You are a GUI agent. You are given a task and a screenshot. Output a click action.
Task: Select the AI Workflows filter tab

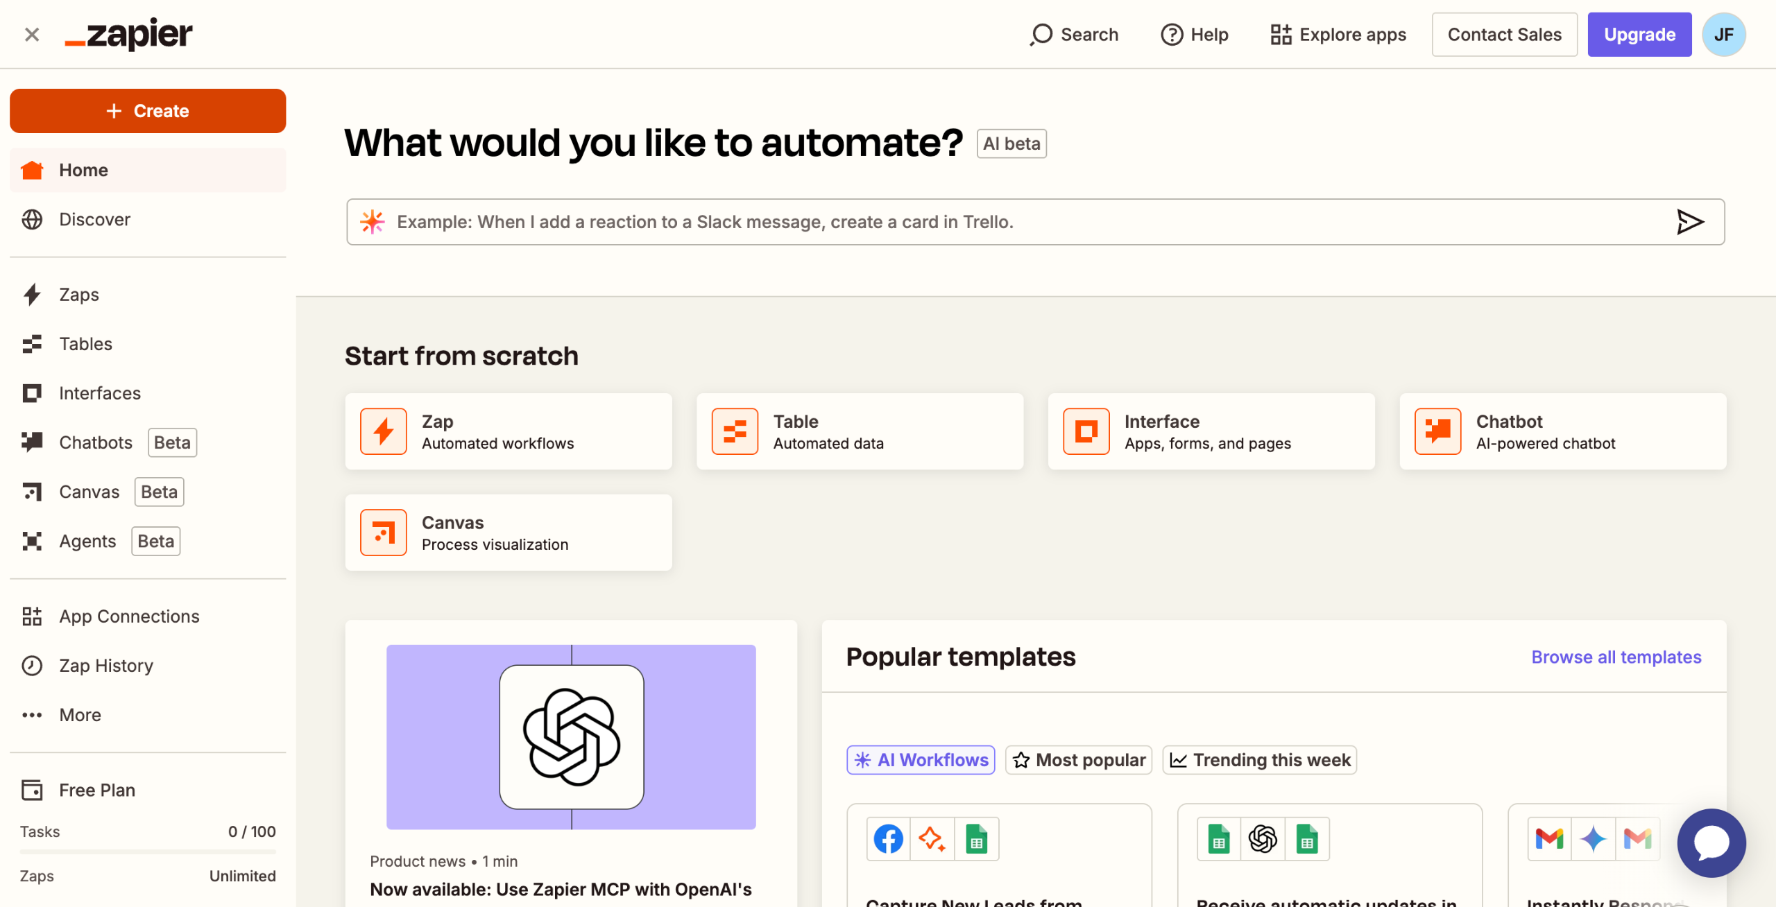[x=921, y=760]
